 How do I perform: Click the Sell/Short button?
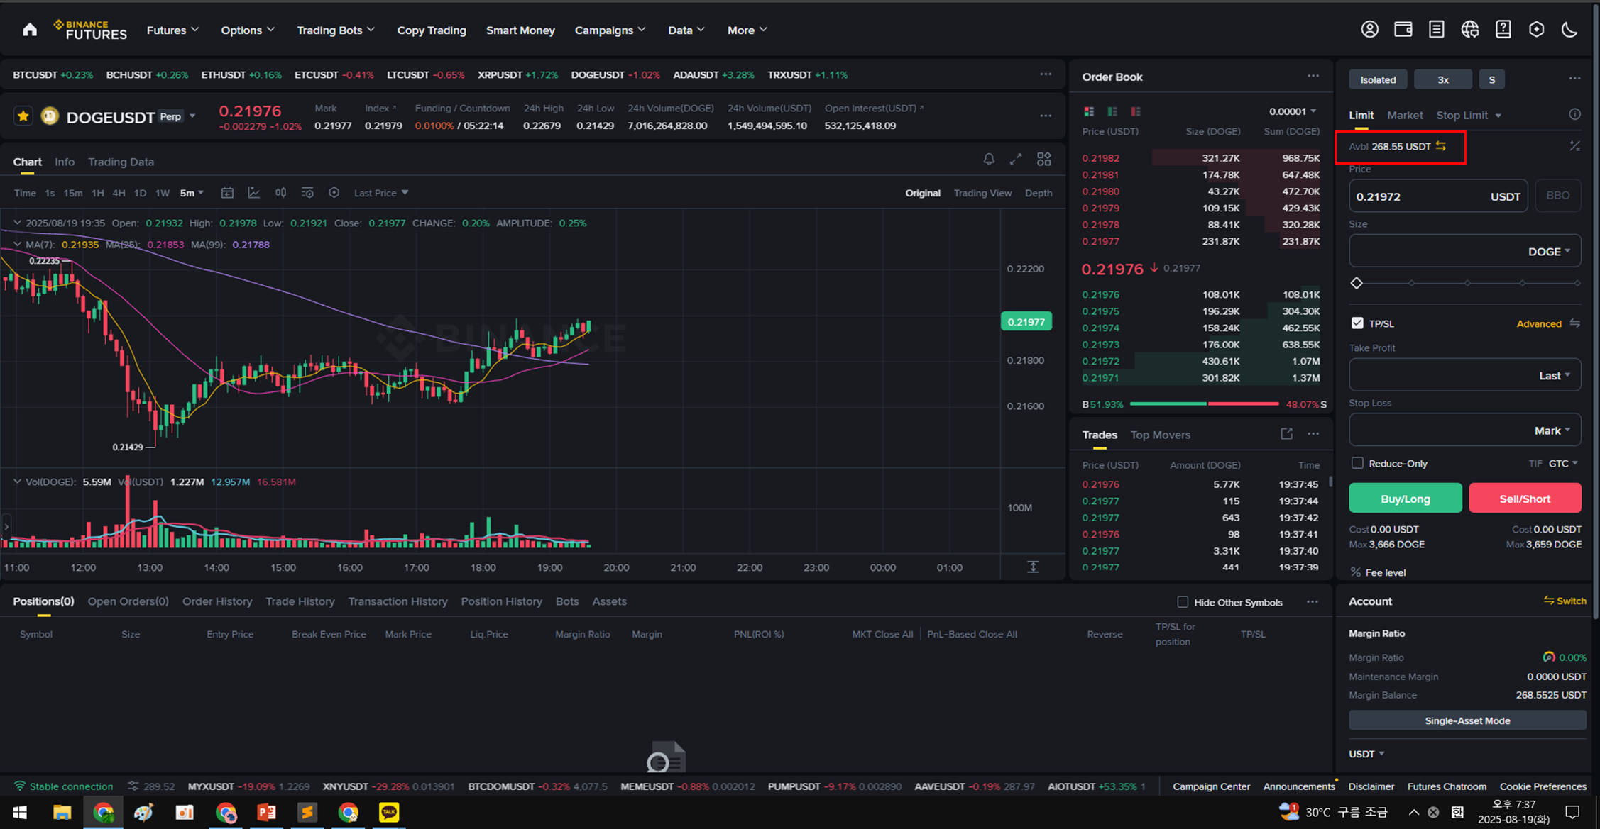tap(1525, 499)
